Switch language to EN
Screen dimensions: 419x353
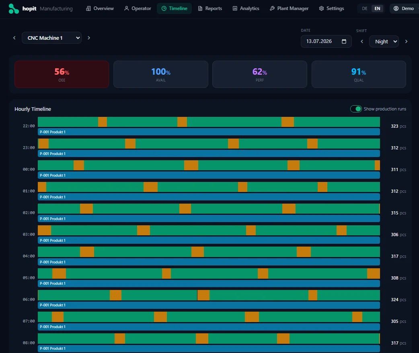click(x=377, y=8)
